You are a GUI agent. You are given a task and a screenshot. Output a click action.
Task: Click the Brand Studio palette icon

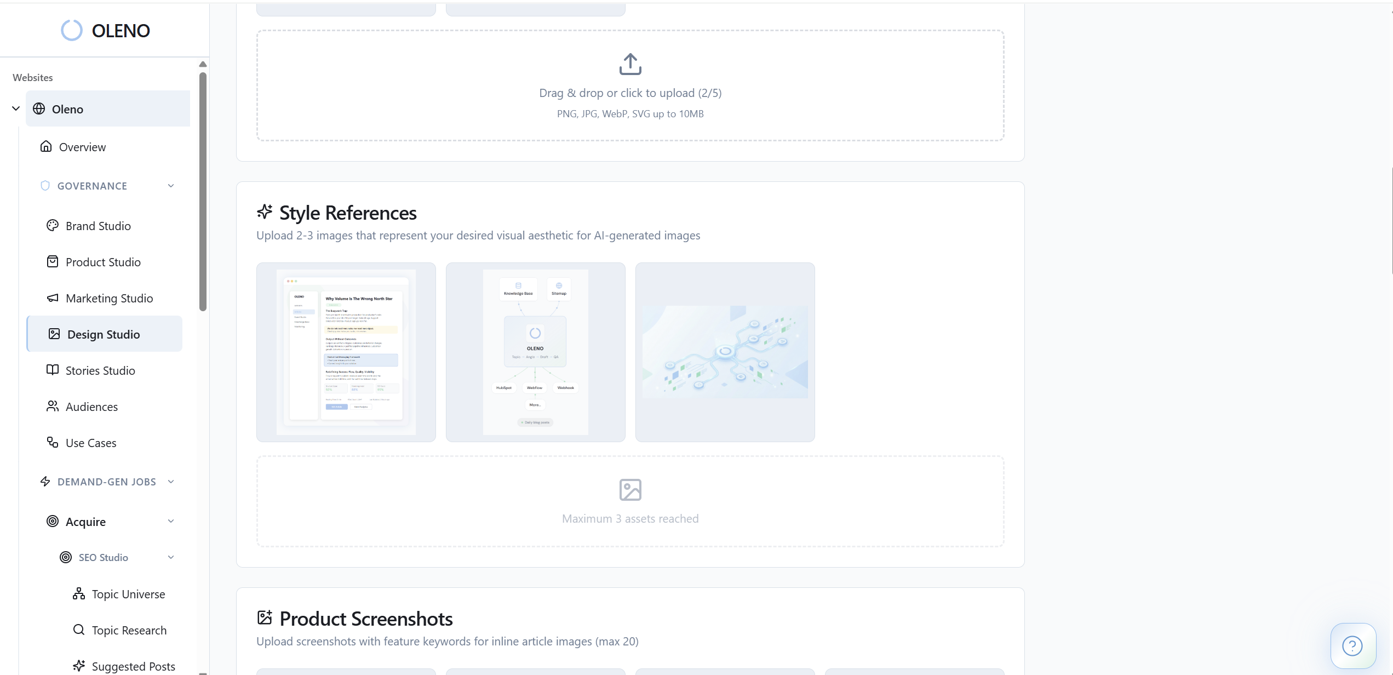[53, 226]
